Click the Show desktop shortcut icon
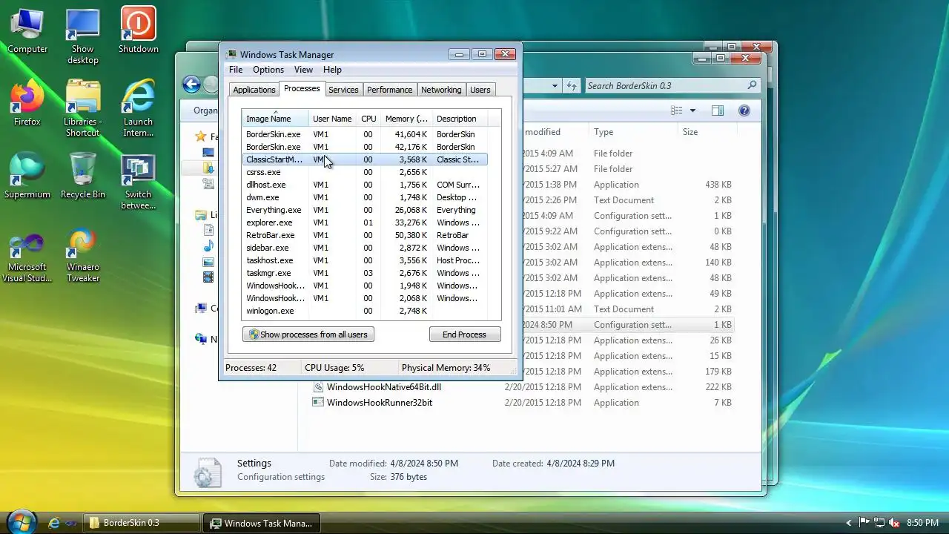This screenshot has width=949, height=534. [83, 36]
